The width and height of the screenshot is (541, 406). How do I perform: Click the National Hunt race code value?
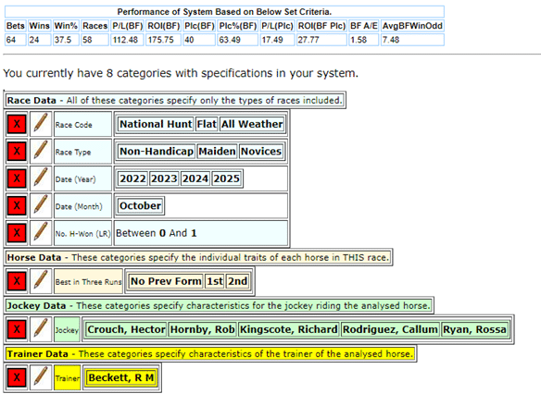[156, 124]
